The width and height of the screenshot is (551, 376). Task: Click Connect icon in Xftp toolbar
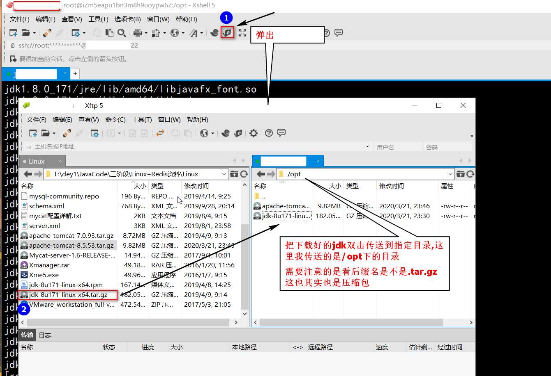67,133
